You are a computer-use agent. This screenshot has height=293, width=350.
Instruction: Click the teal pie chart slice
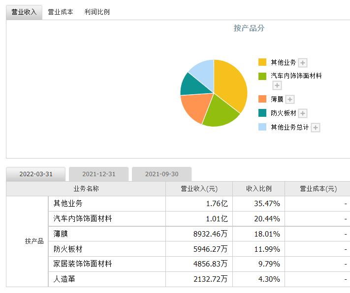pos(191,86)
